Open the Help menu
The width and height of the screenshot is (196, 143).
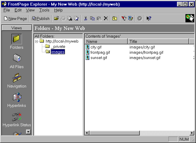point(58,10)
